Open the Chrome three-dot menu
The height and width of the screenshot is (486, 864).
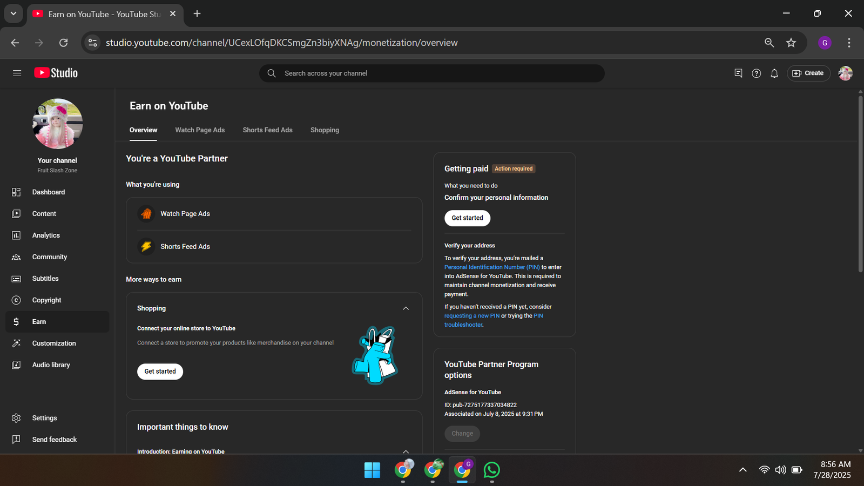[849, 43]
